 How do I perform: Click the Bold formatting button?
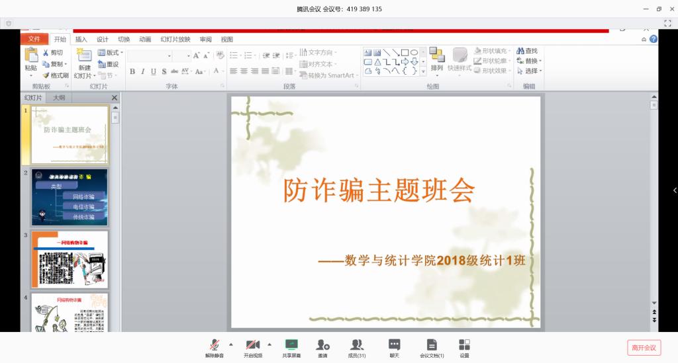[x=132, y=71]
